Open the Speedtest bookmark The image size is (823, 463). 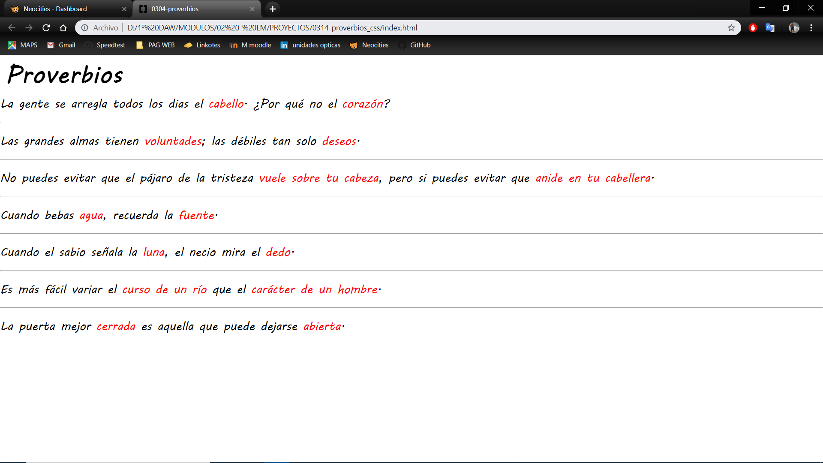[105, 45]
